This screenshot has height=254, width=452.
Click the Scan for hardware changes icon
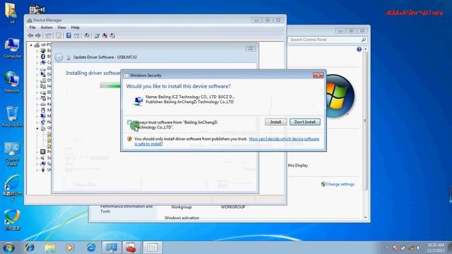[x=86, y=36]
